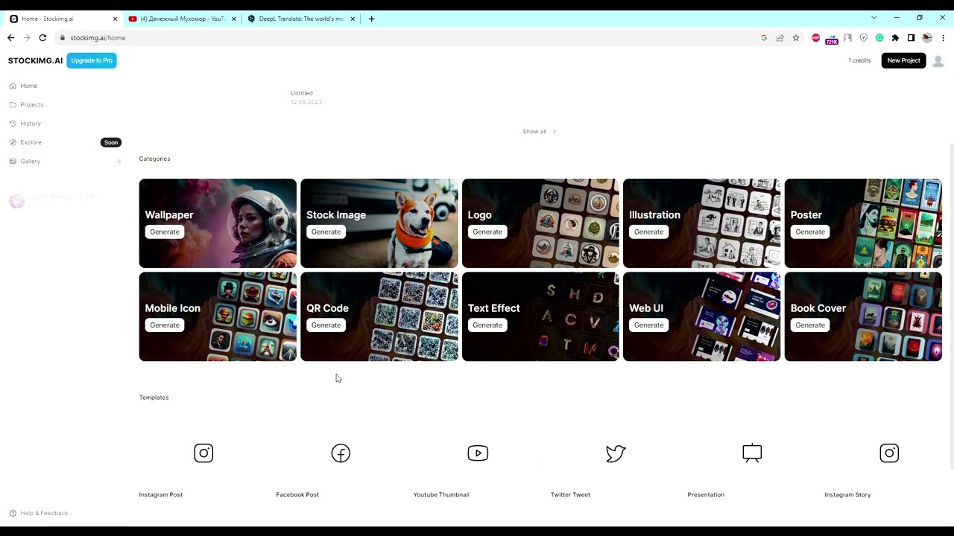Reload the page with the refresh icon
Image resolution: width=954 pixels, height=536 pixels.
coord(42,38)
